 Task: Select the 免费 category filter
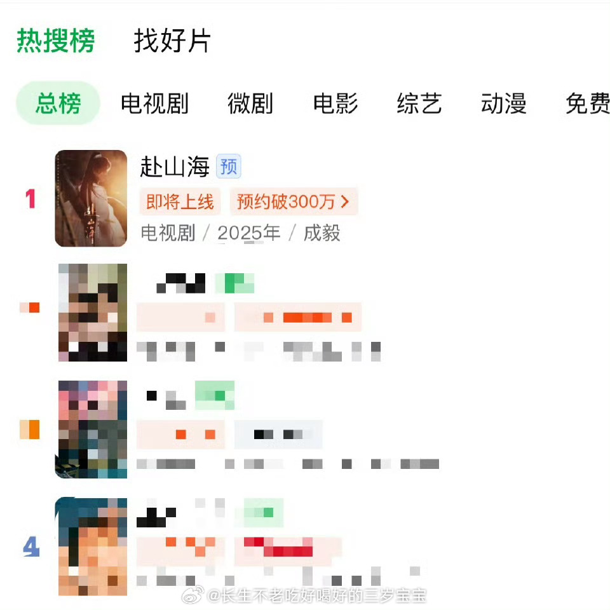587,104
